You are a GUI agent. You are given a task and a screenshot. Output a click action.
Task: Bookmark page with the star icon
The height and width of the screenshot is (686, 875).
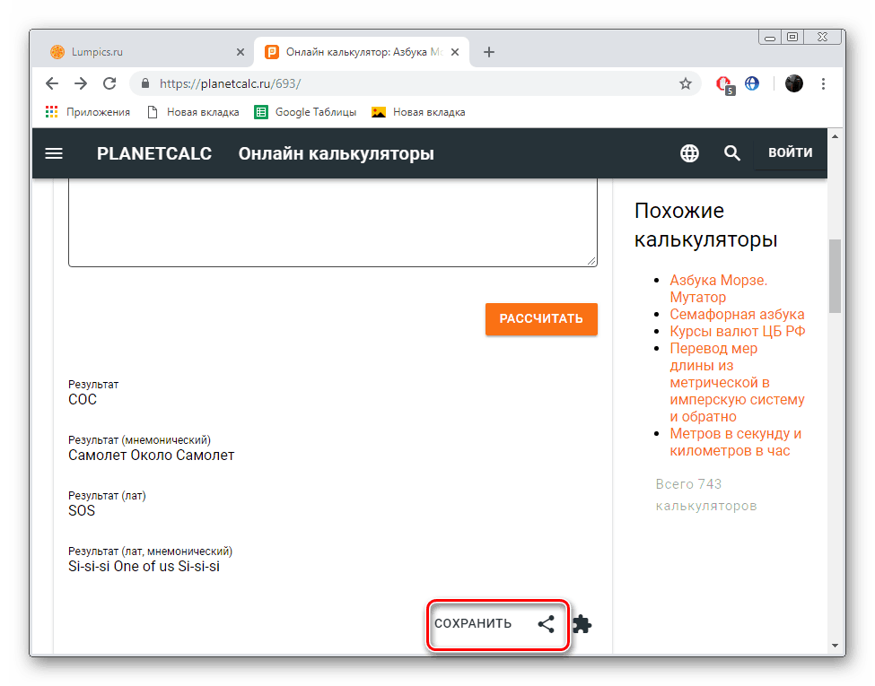coord(686,83)
